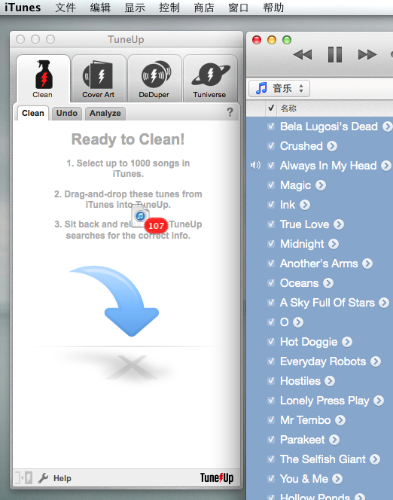Toggle checkbox for Always In My Head
Image resolution: width=393 pixels, height=500 pixels.
(x=271, y=166)
